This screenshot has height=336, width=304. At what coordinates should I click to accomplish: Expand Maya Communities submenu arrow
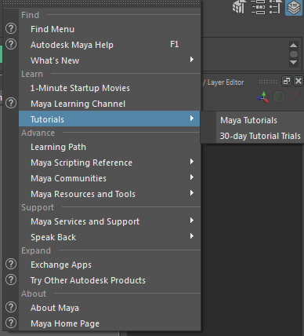[192, 177]
